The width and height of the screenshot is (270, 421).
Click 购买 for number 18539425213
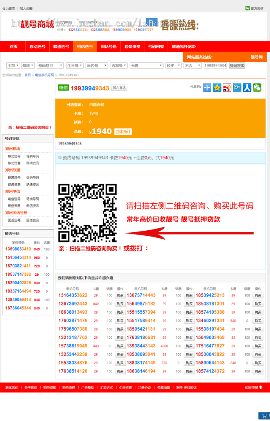(258, 295)
